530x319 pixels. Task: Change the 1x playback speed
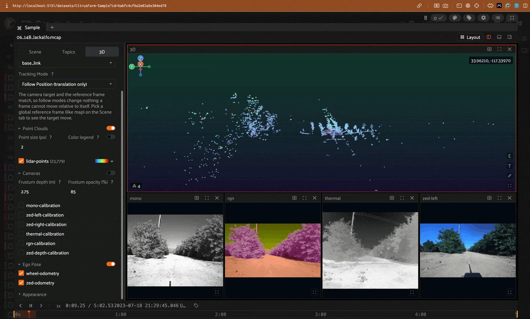click(58, 306)
